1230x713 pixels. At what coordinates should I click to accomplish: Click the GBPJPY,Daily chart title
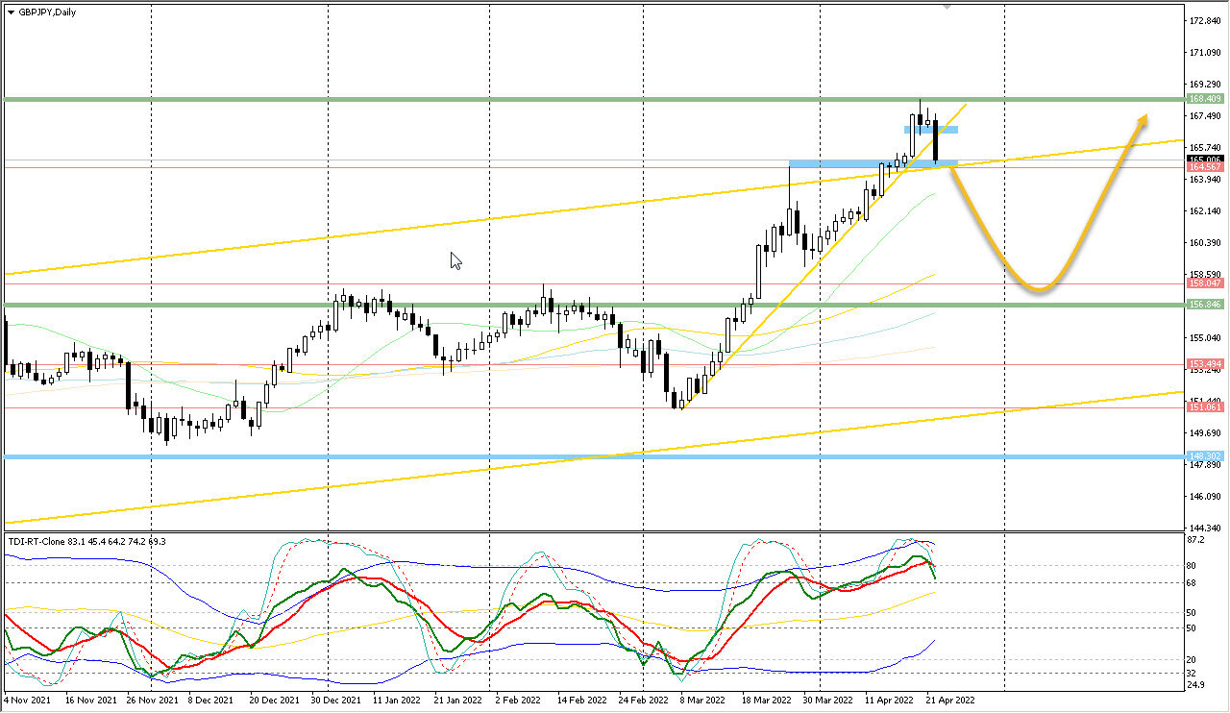(45, 12)
